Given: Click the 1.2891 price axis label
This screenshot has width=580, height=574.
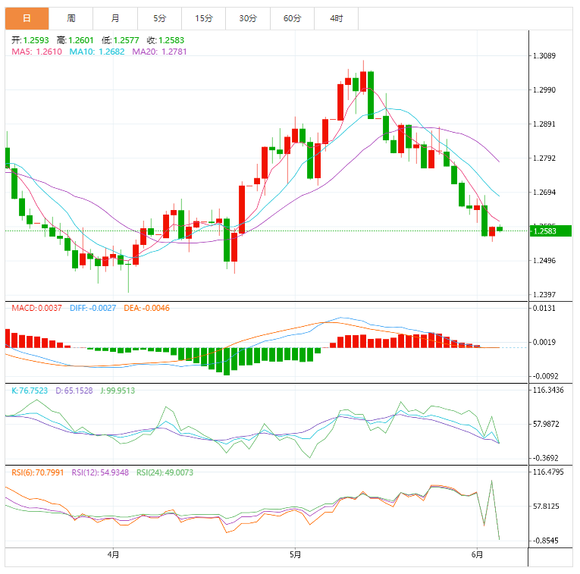Looking at the screenshot, I should (544, 124).
